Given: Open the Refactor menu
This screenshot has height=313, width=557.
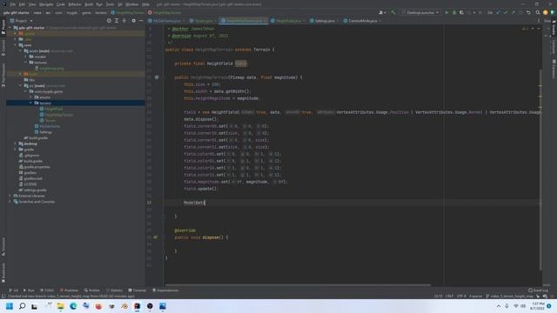Looking at the screenshot, I should (x=75, y=4).
